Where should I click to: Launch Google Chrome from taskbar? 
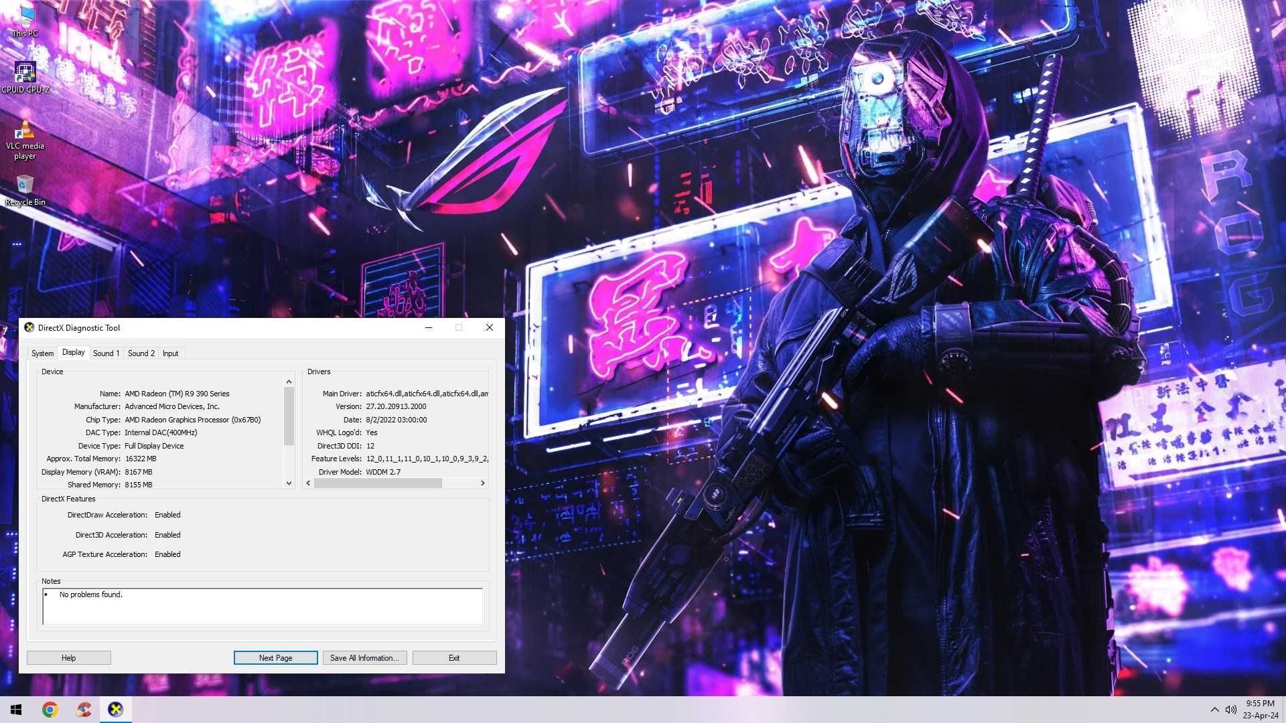(50, 710)
